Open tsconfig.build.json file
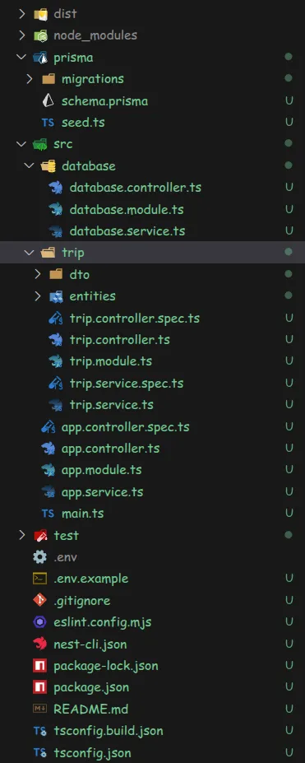This screenshot has width=305, height=763. point(109,730)
